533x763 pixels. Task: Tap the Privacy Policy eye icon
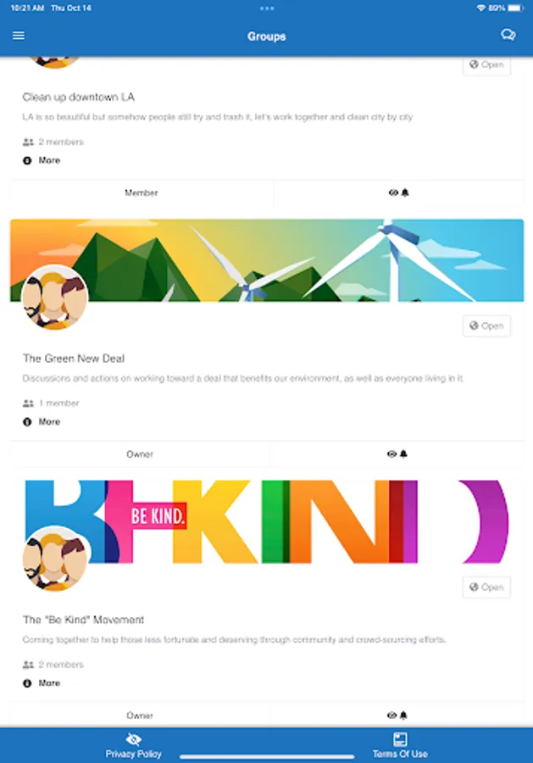click(x=133, y=739)
